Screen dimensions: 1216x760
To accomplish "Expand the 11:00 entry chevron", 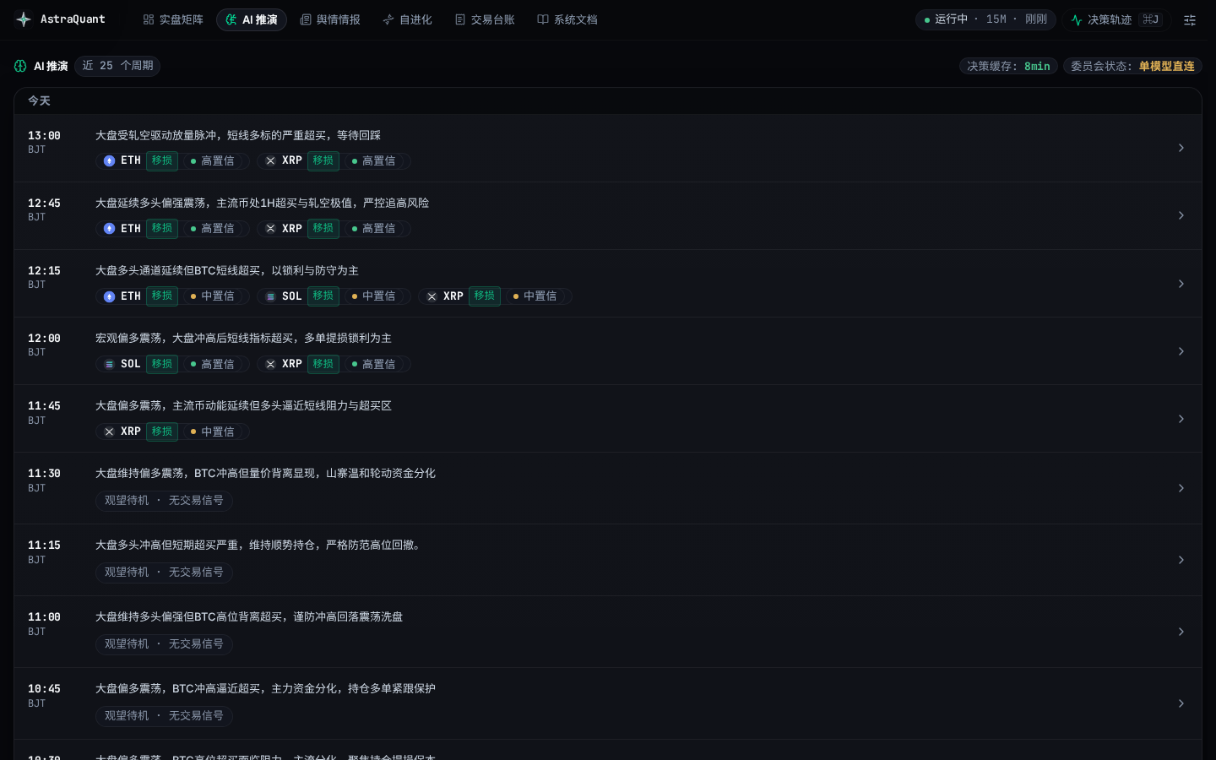I will tap(1181, 632).
